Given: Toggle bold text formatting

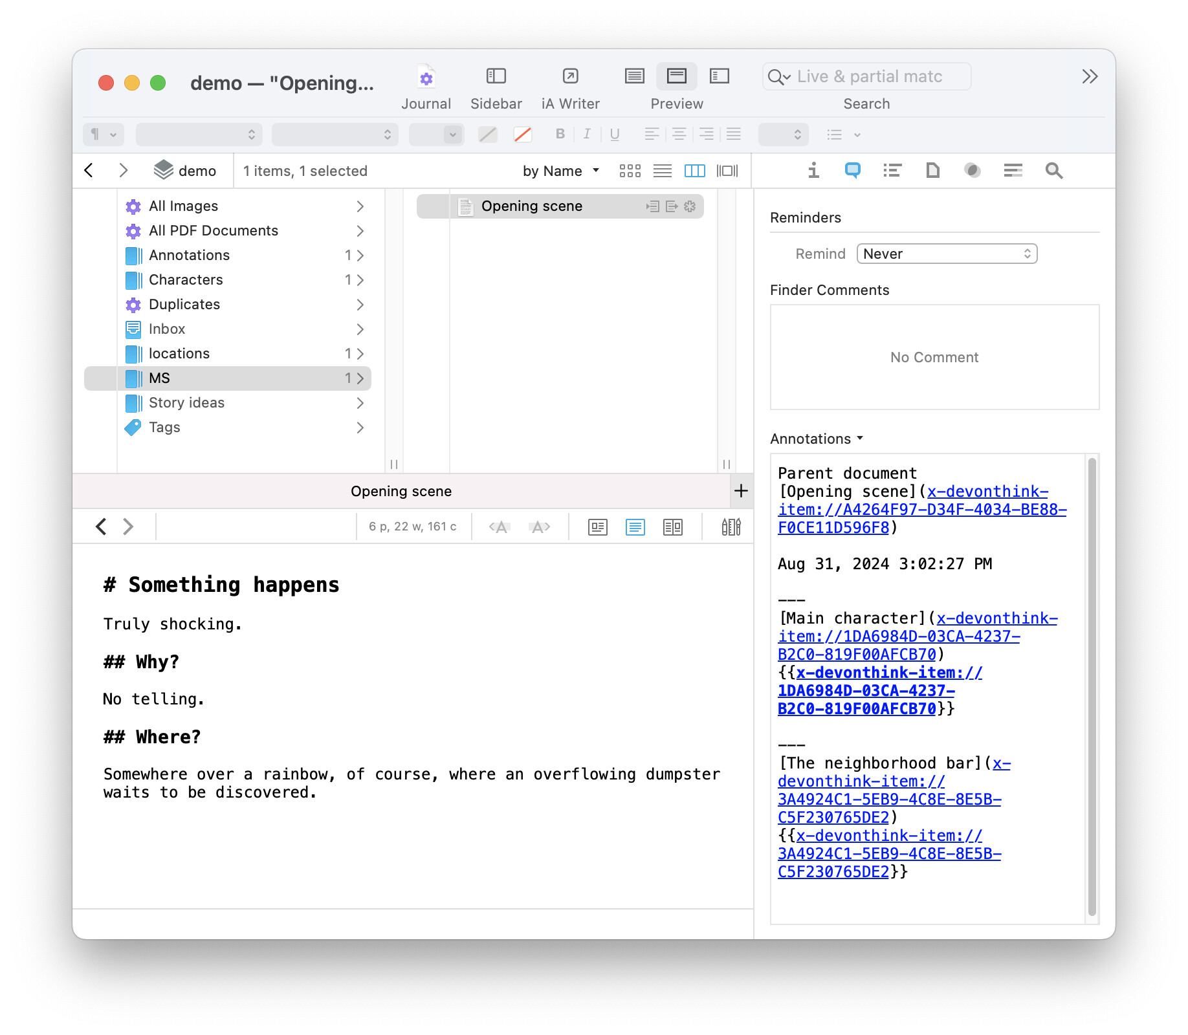Looking at the screenshot, I should pos(560,134).
